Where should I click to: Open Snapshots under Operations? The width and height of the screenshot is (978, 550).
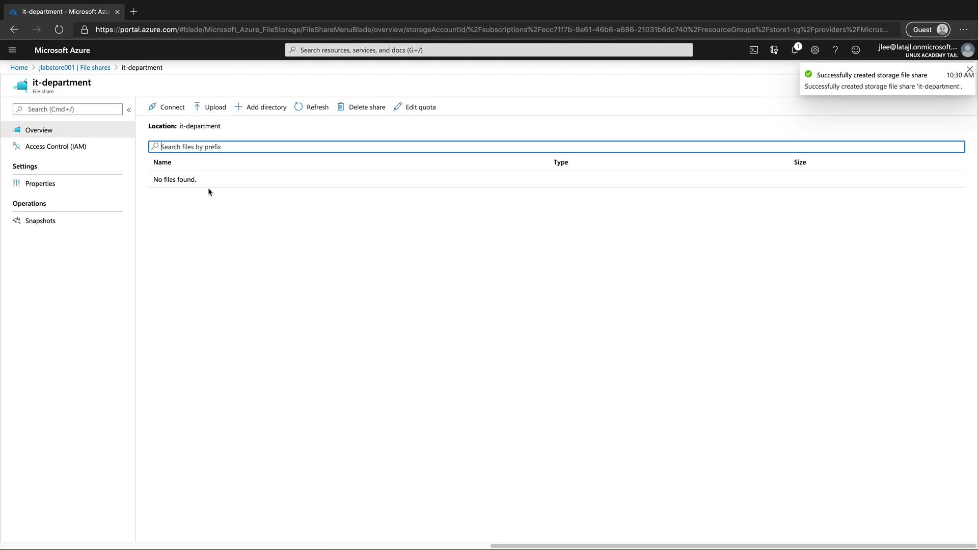[x=40, y=221]
